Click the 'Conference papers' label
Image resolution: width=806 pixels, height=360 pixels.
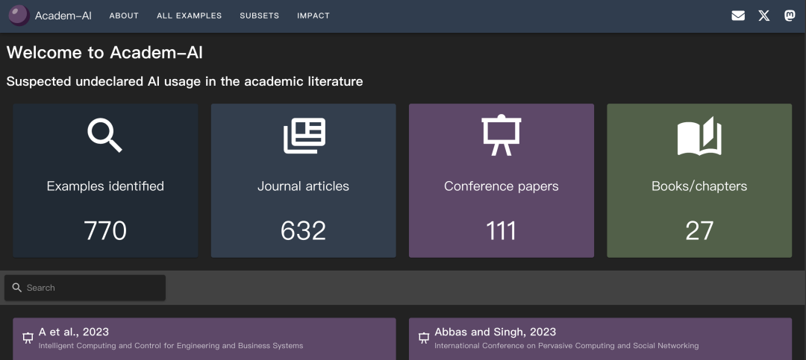click(502, 186)
